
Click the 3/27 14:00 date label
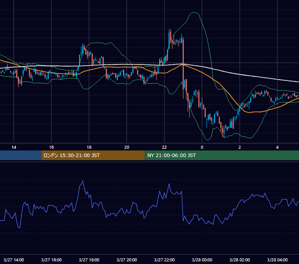(14, 260)
